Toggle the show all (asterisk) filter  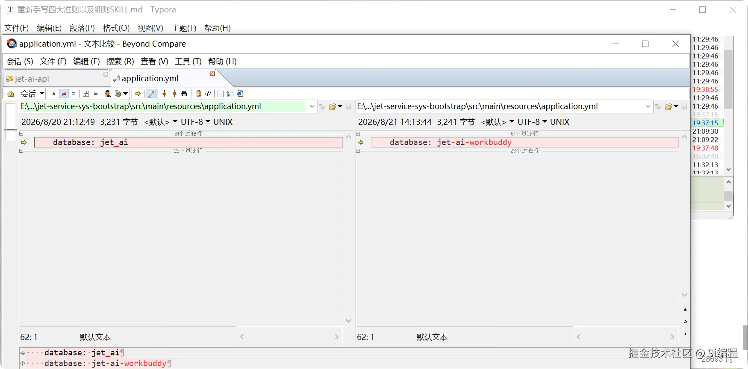(54, 94)
